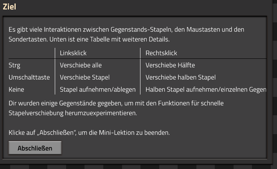Select the Keine row label

[x=16, y=89]
